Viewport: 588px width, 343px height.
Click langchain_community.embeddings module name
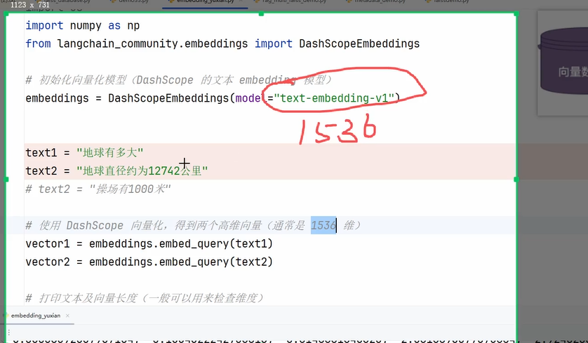152,44
